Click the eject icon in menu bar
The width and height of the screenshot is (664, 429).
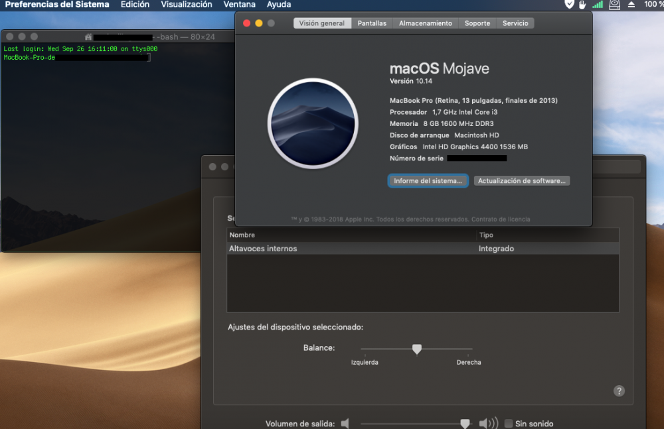(x=631, y=5)
